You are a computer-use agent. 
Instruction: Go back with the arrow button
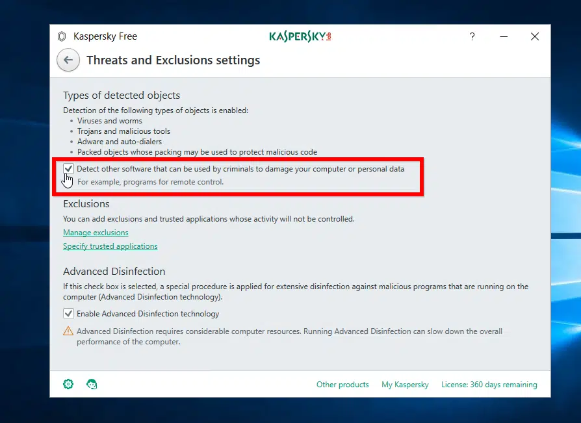pyautogui.click(x=68, y=60)
